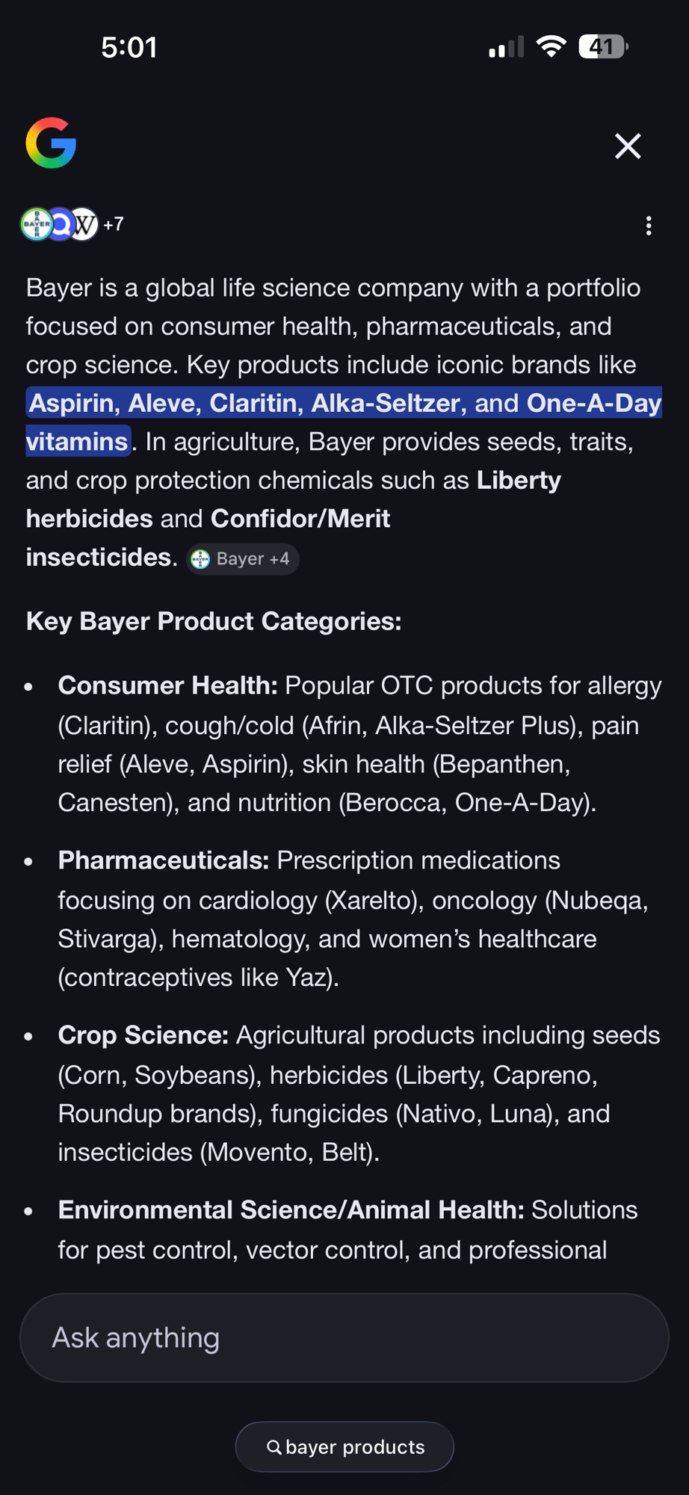Open the three-dot more options menu
689x1495 pixels.
pos(649,226)
